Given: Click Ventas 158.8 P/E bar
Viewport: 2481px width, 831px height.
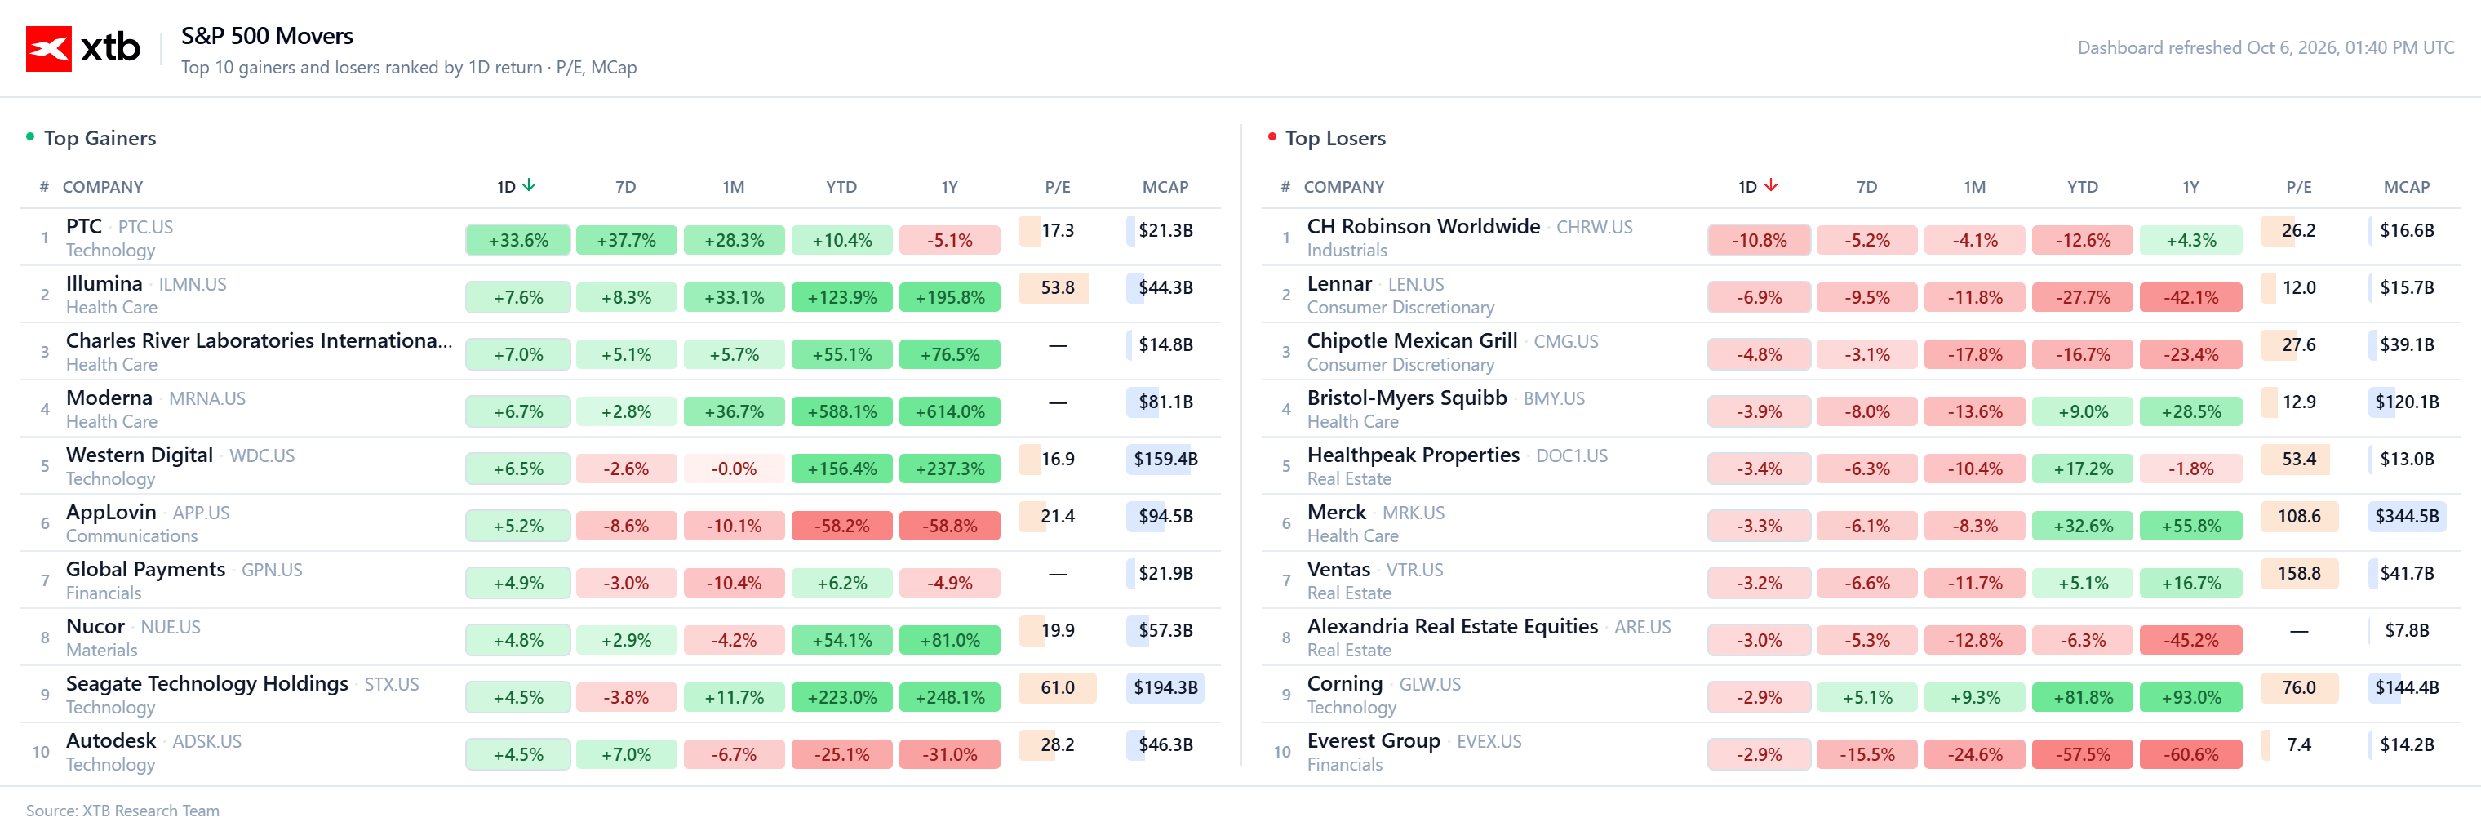Looking at the screenshot, I should (x=2298, y=573).
